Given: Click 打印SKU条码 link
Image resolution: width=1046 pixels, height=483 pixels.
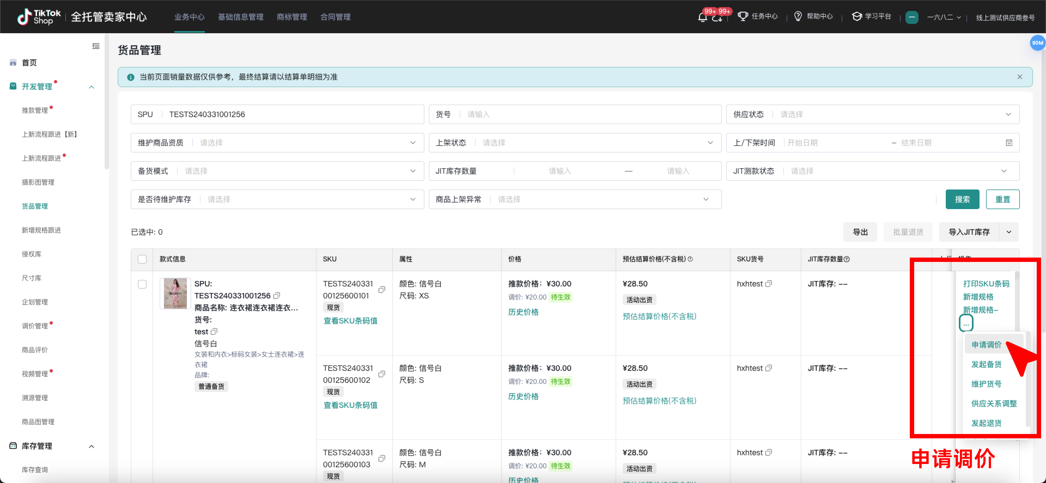Looking at the screenshot, I should (x=986, y=284).
